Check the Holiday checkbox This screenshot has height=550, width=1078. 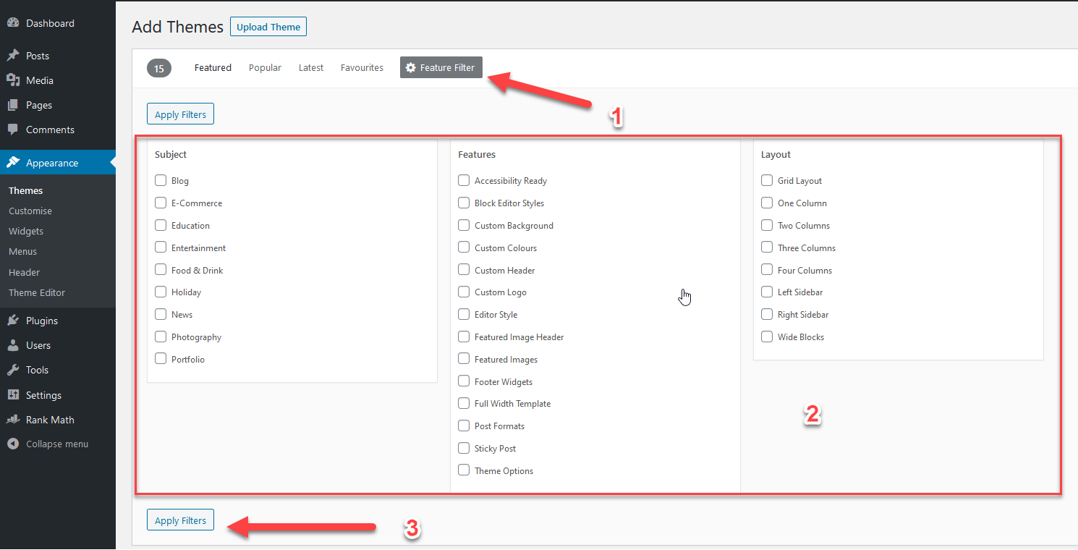[x=161, y=292]
